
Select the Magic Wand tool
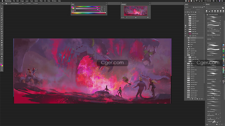2,16
